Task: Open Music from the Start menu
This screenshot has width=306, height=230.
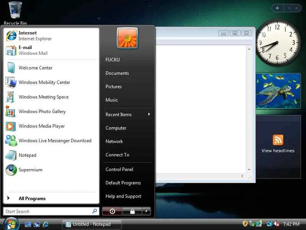Action: (x=111, y=100)
